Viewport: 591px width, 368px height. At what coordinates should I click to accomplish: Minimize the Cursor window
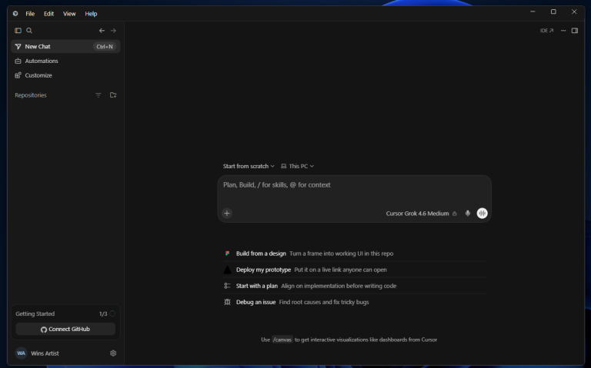533,12
